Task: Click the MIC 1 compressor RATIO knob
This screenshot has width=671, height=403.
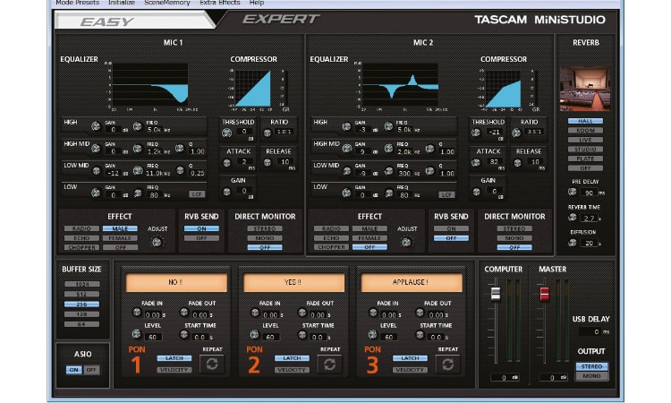Action: [x=268, y=133]
